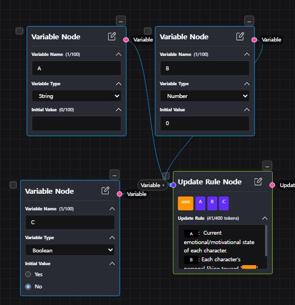Image resolution: width=295 pixels, height=305 pixels.
Task: Edit the Variable Node named C
Action: 105,190
